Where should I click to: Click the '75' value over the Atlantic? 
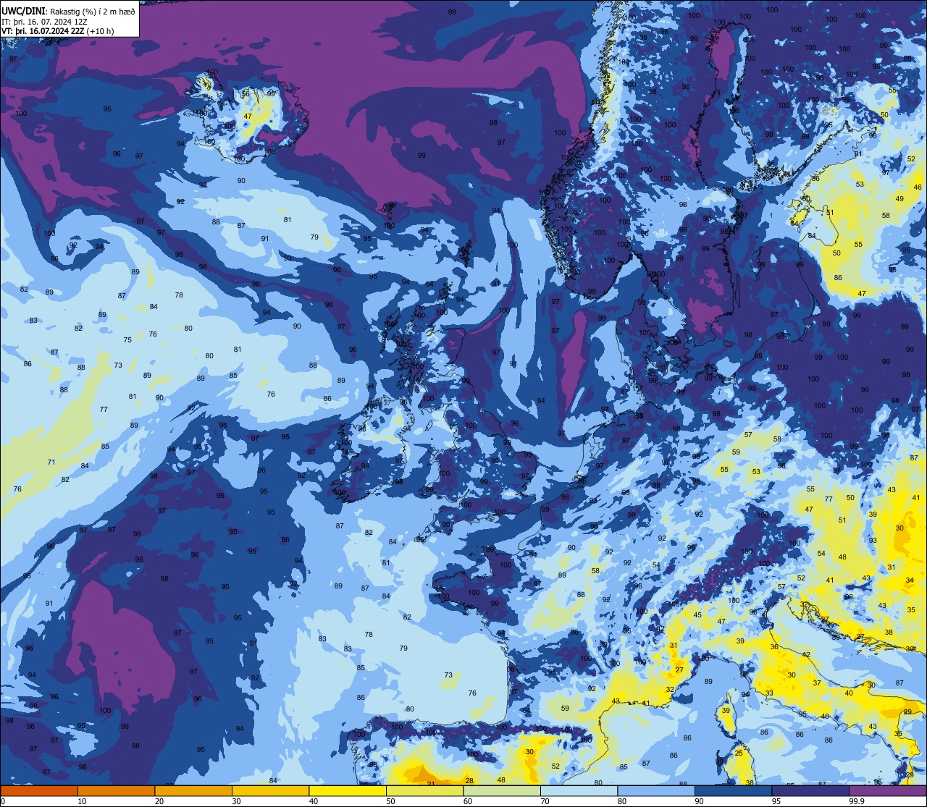click(127, 339)
